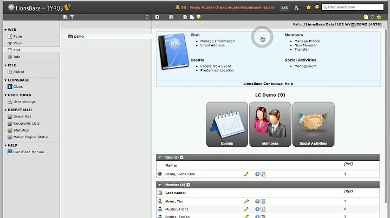The width and height of the screenshot is (390, 218).
Task: Open the Events calendar tile
Action: click(x=227, y=124)
